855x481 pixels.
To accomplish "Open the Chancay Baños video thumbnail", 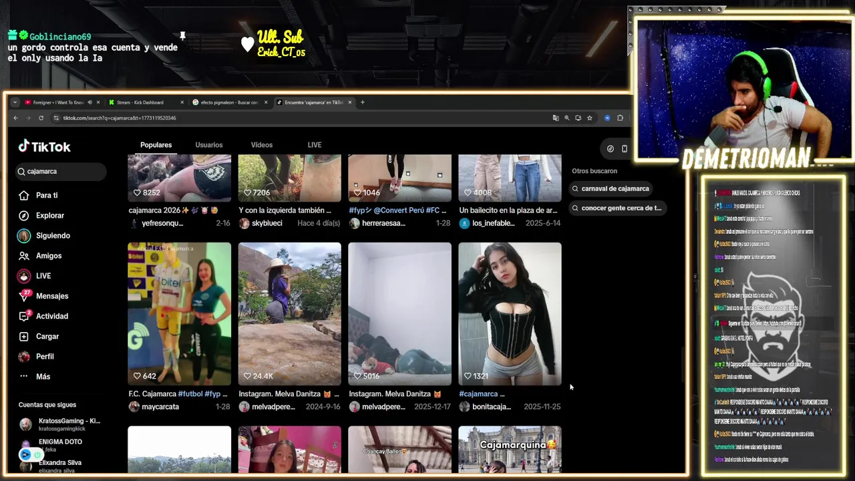I will (399, 449).
